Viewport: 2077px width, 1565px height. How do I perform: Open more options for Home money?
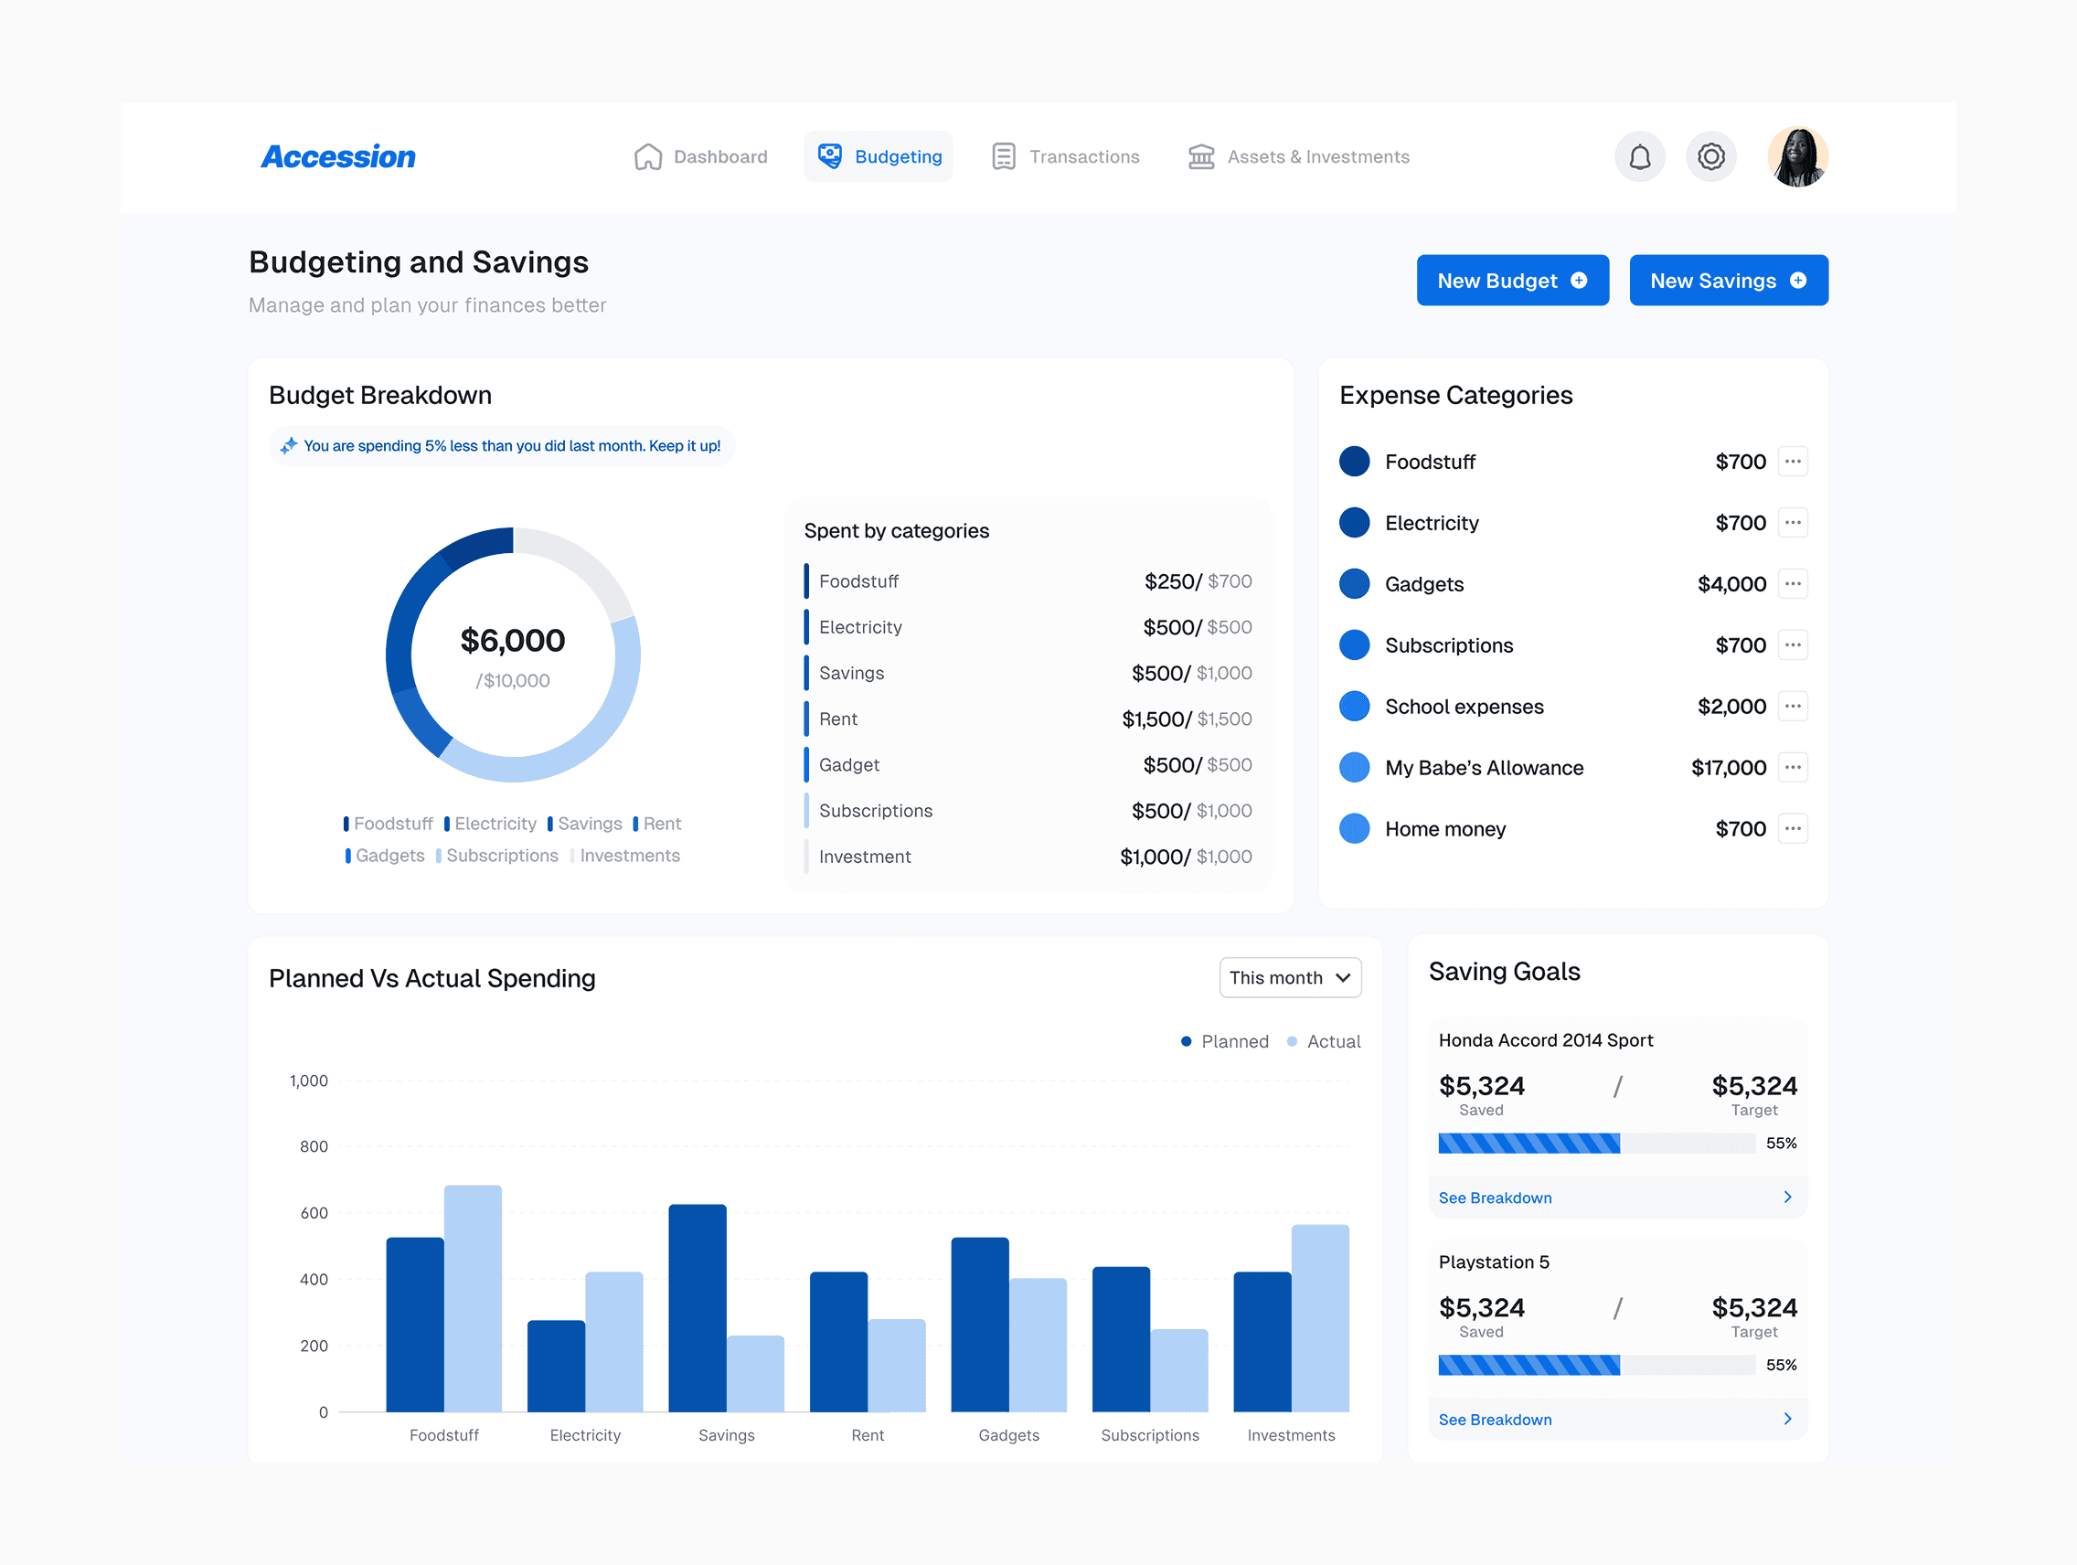point(1793,829)
